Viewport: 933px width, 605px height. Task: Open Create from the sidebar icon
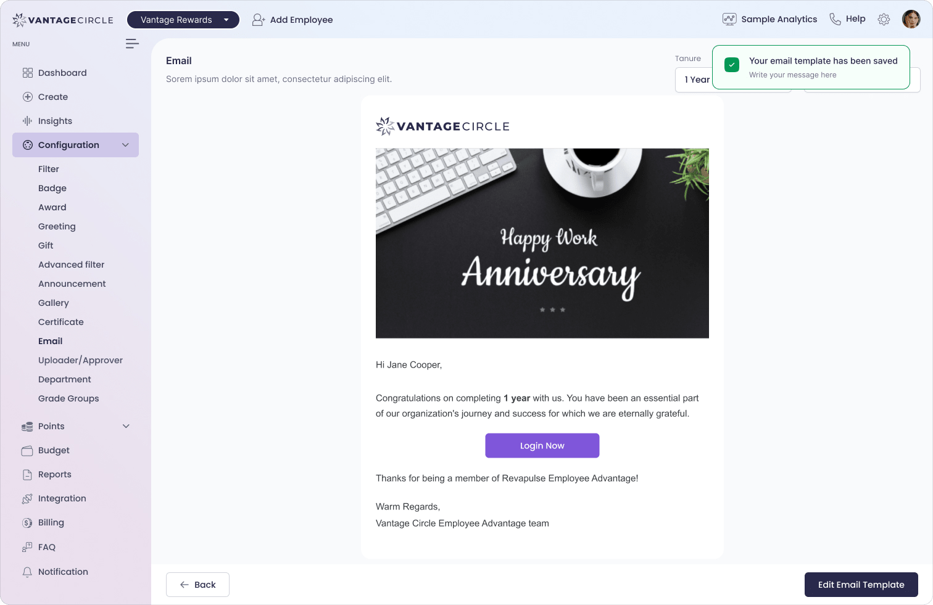[27, 96]
